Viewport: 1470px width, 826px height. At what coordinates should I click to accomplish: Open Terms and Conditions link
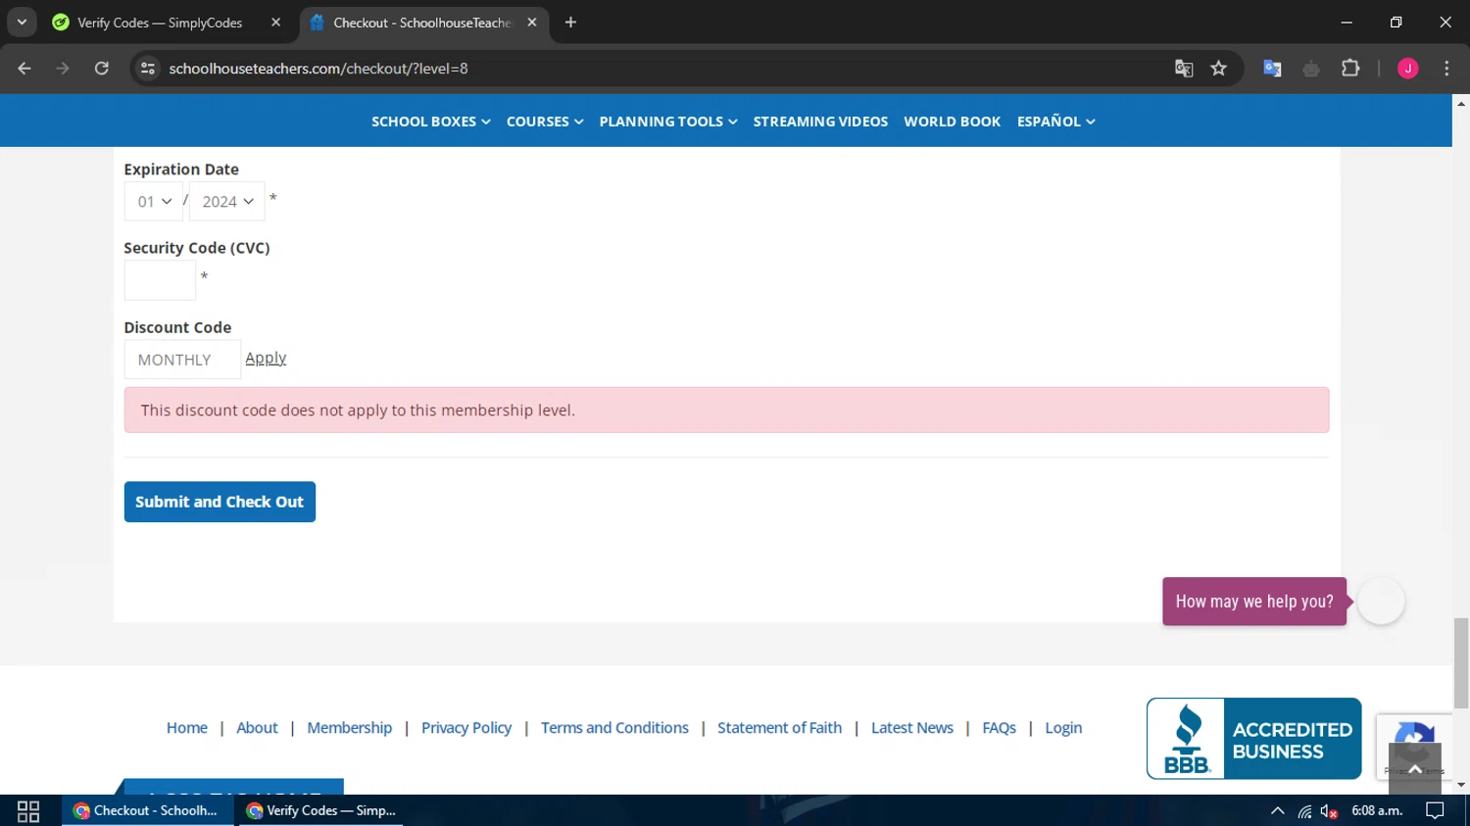click(x=614, y=728)
